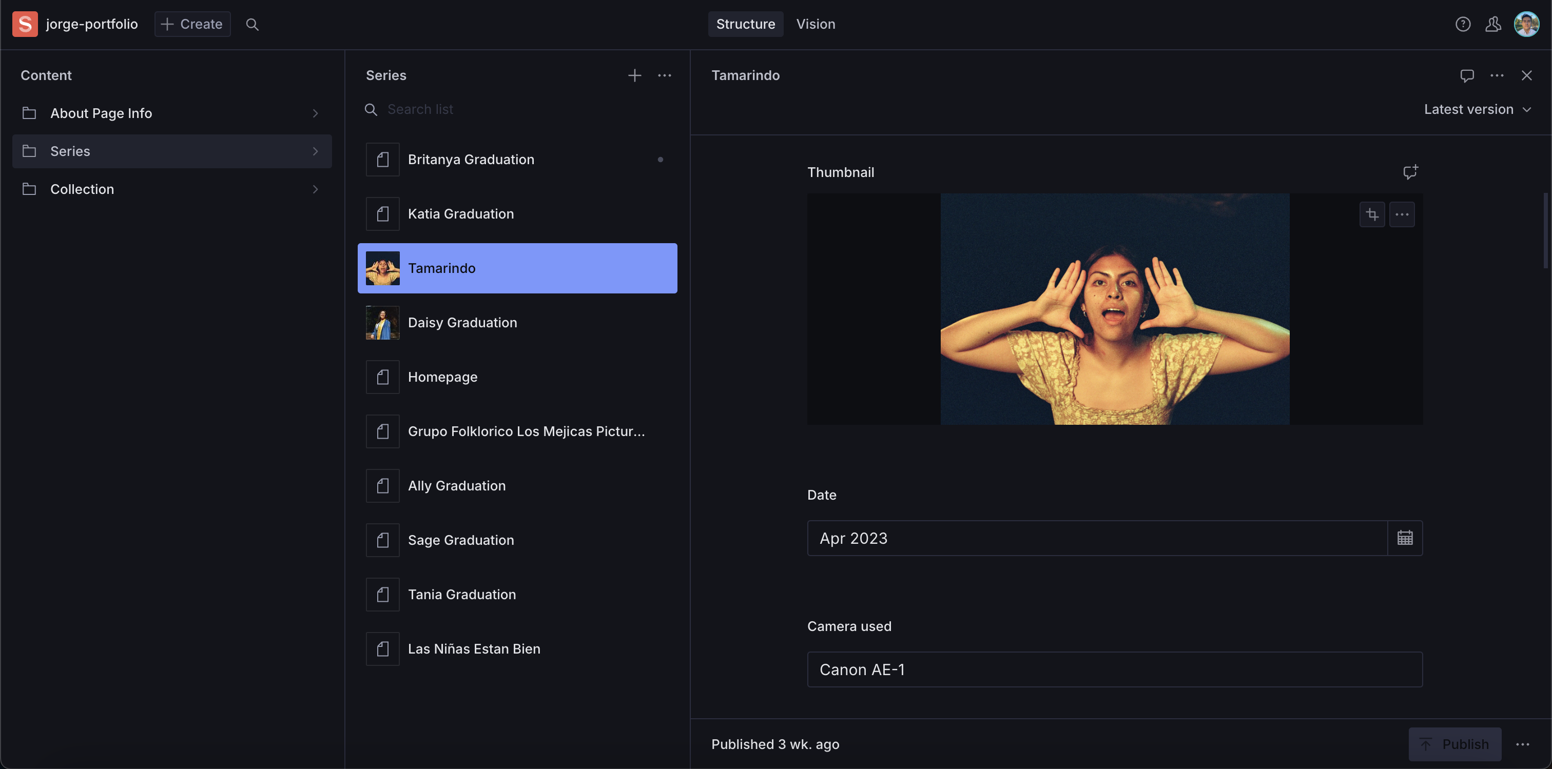Open the date picker calendar
This screenshot has height=769, width=1552.
click(x=1404, y=538)
